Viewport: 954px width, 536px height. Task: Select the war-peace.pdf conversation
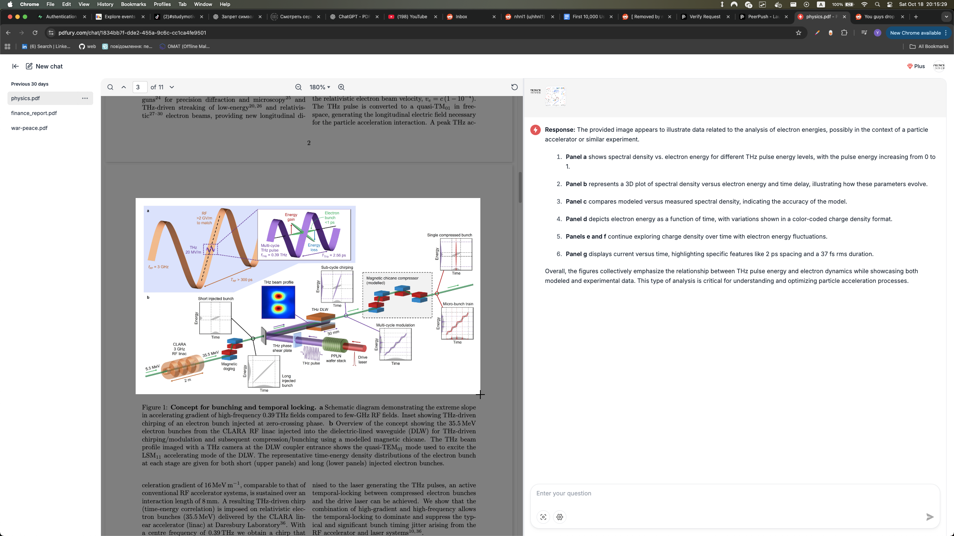point(30,128)
